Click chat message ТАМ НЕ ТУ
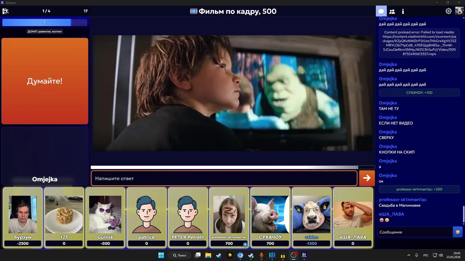The image size is (465, 261). [x=389, y=108]
